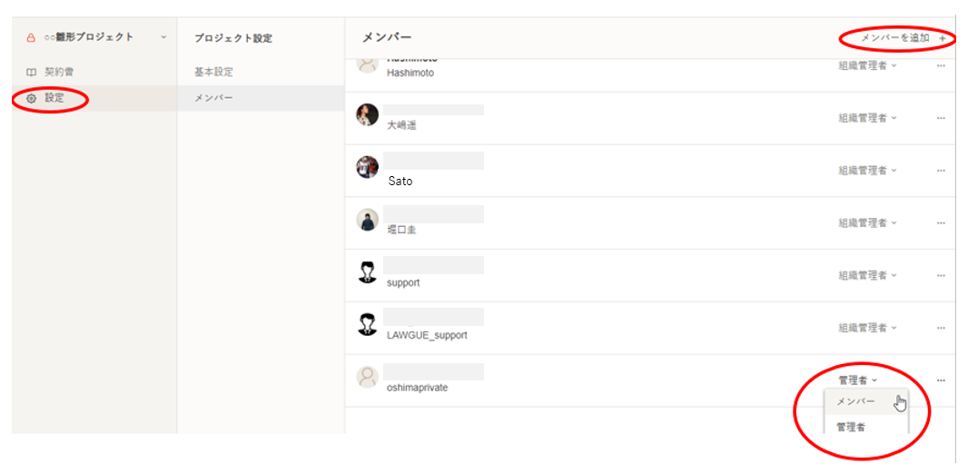Open 基本設定 in project settings
The width and height of the screenshot is (968, 473).
coord(214,72)
